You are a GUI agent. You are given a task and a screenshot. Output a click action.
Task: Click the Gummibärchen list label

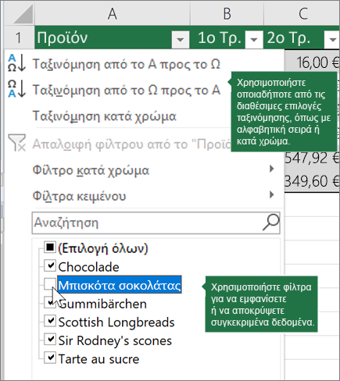(x=102, y=304)
